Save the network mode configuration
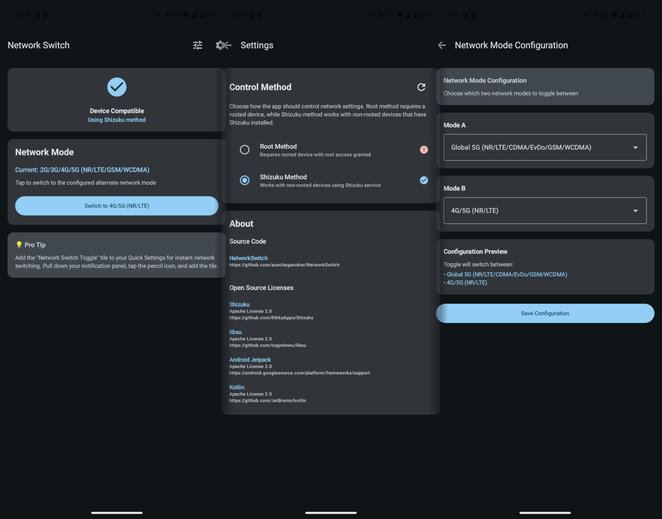 544,313
